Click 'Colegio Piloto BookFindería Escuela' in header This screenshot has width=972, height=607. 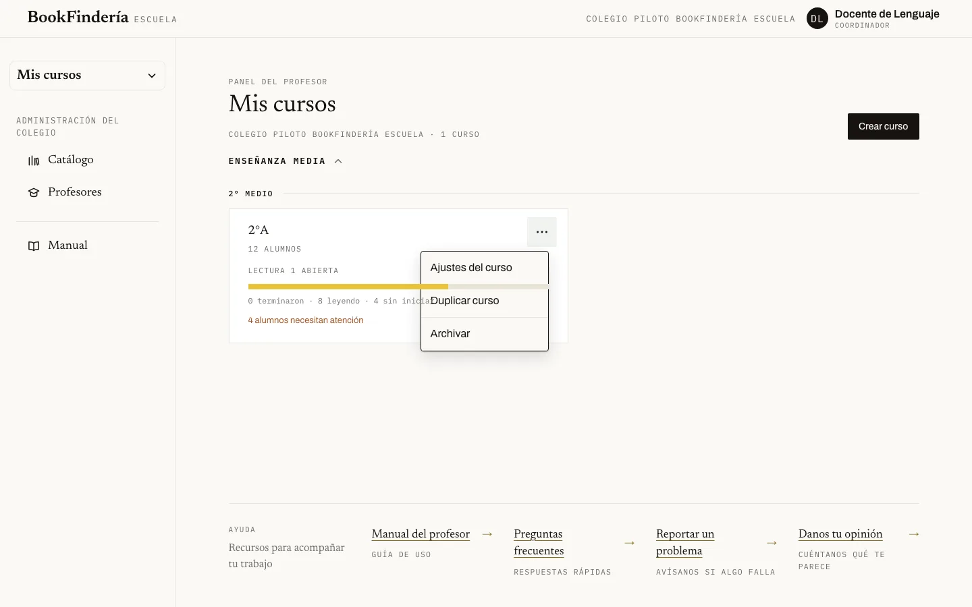tap(691, 19)
